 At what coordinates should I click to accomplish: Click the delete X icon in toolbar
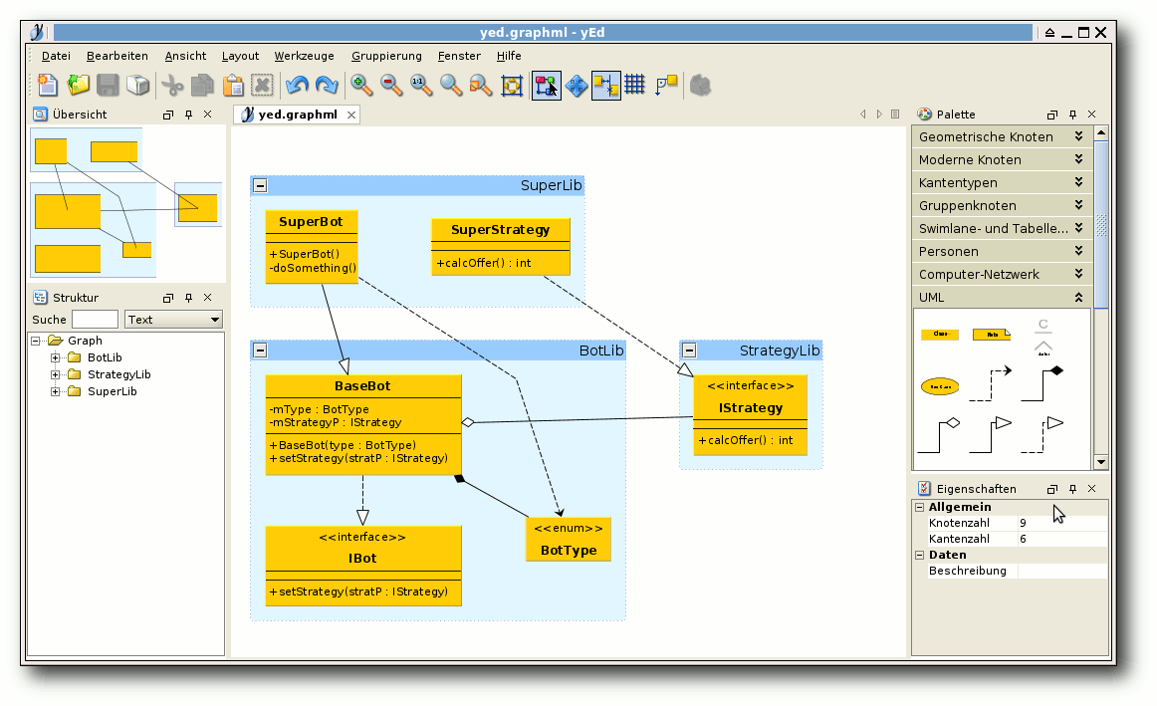262,86
